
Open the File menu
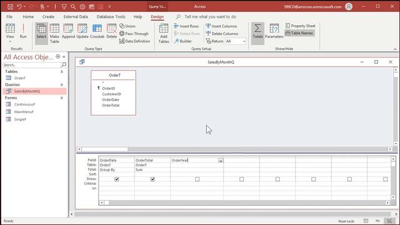pos(9,17)
